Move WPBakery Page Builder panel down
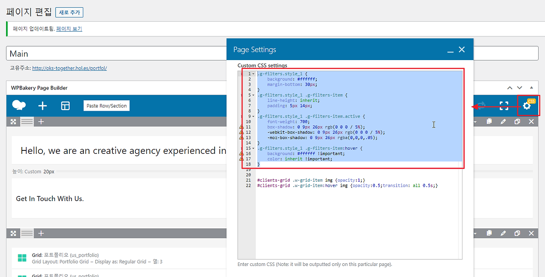 click(519, 88)
